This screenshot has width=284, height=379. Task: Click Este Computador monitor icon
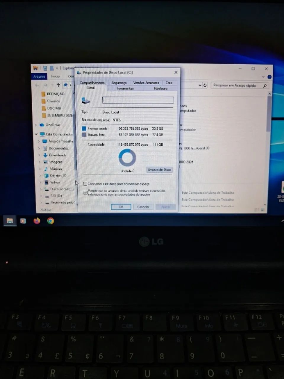tap(42, 134)
